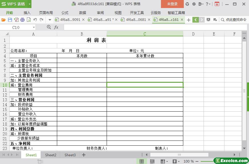Image resolution: width=249 pixels, height=164 pixels.
Task: Select row 8 header
Action: tap(5, 75)
